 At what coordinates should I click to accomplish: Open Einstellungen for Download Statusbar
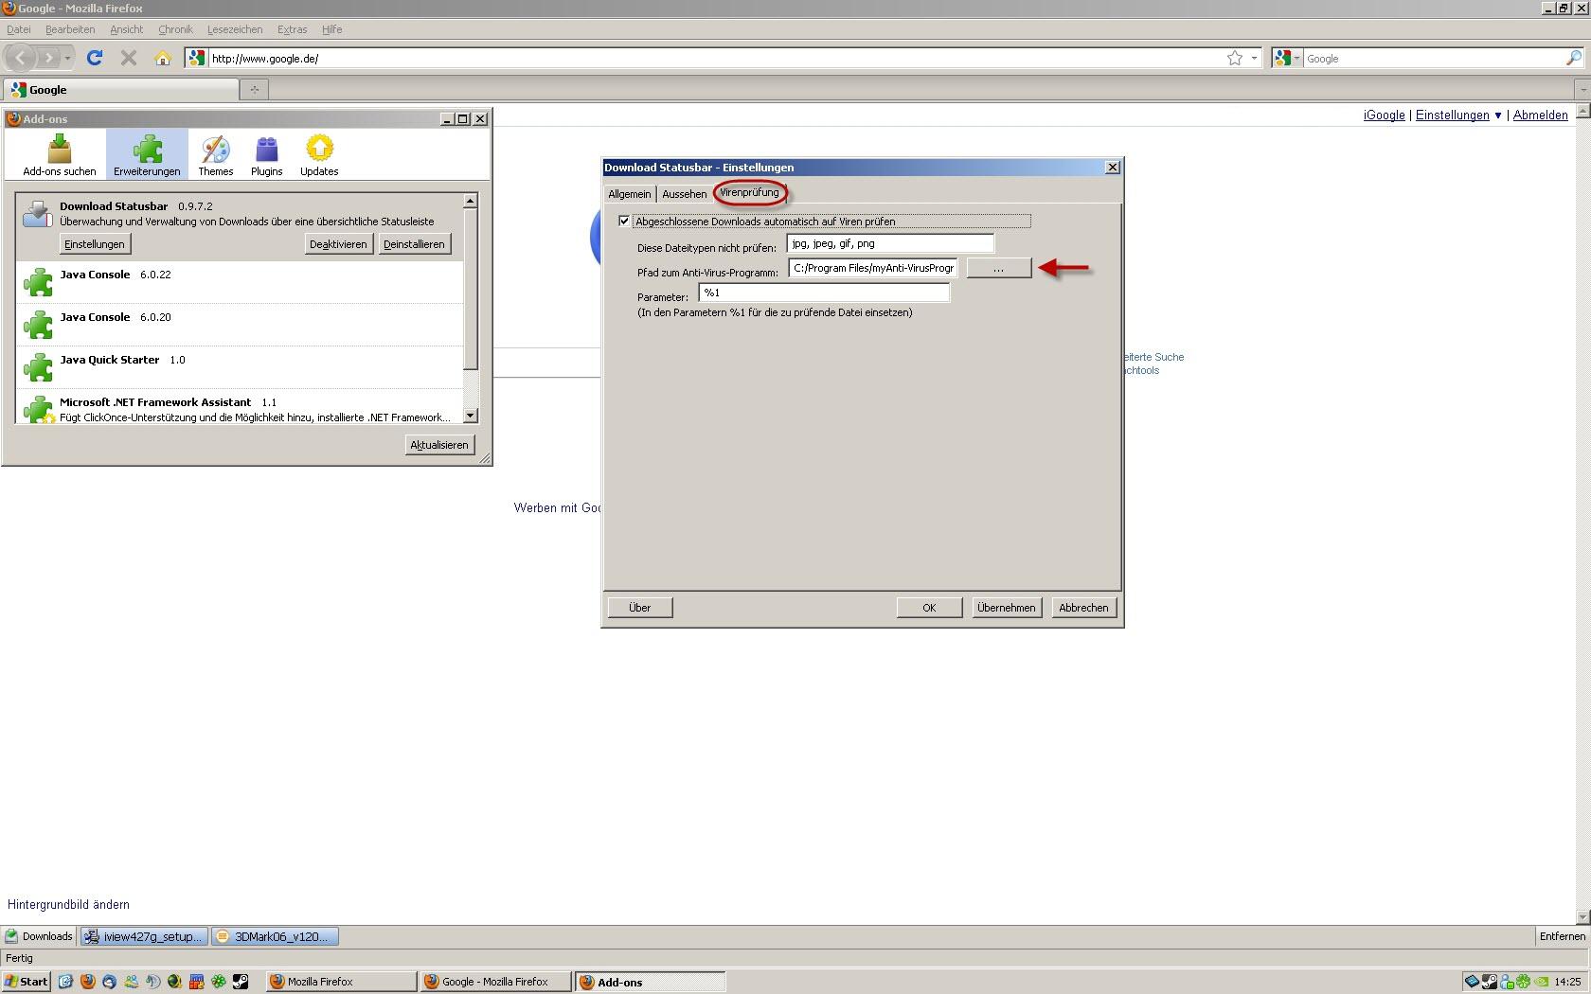(95, 244)
